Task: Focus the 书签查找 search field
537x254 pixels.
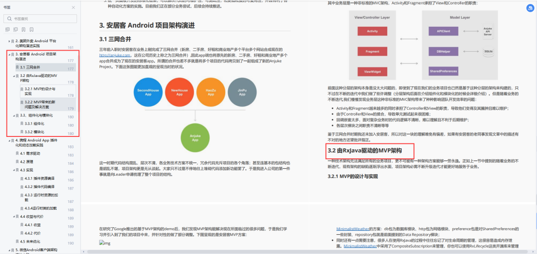Action: [40, 18]
